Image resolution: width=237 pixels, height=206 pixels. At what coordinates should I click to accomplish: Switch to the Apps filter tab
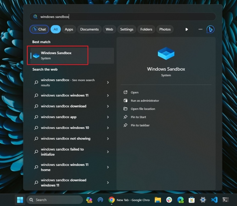pyautogui.click(x=69, y=29)
